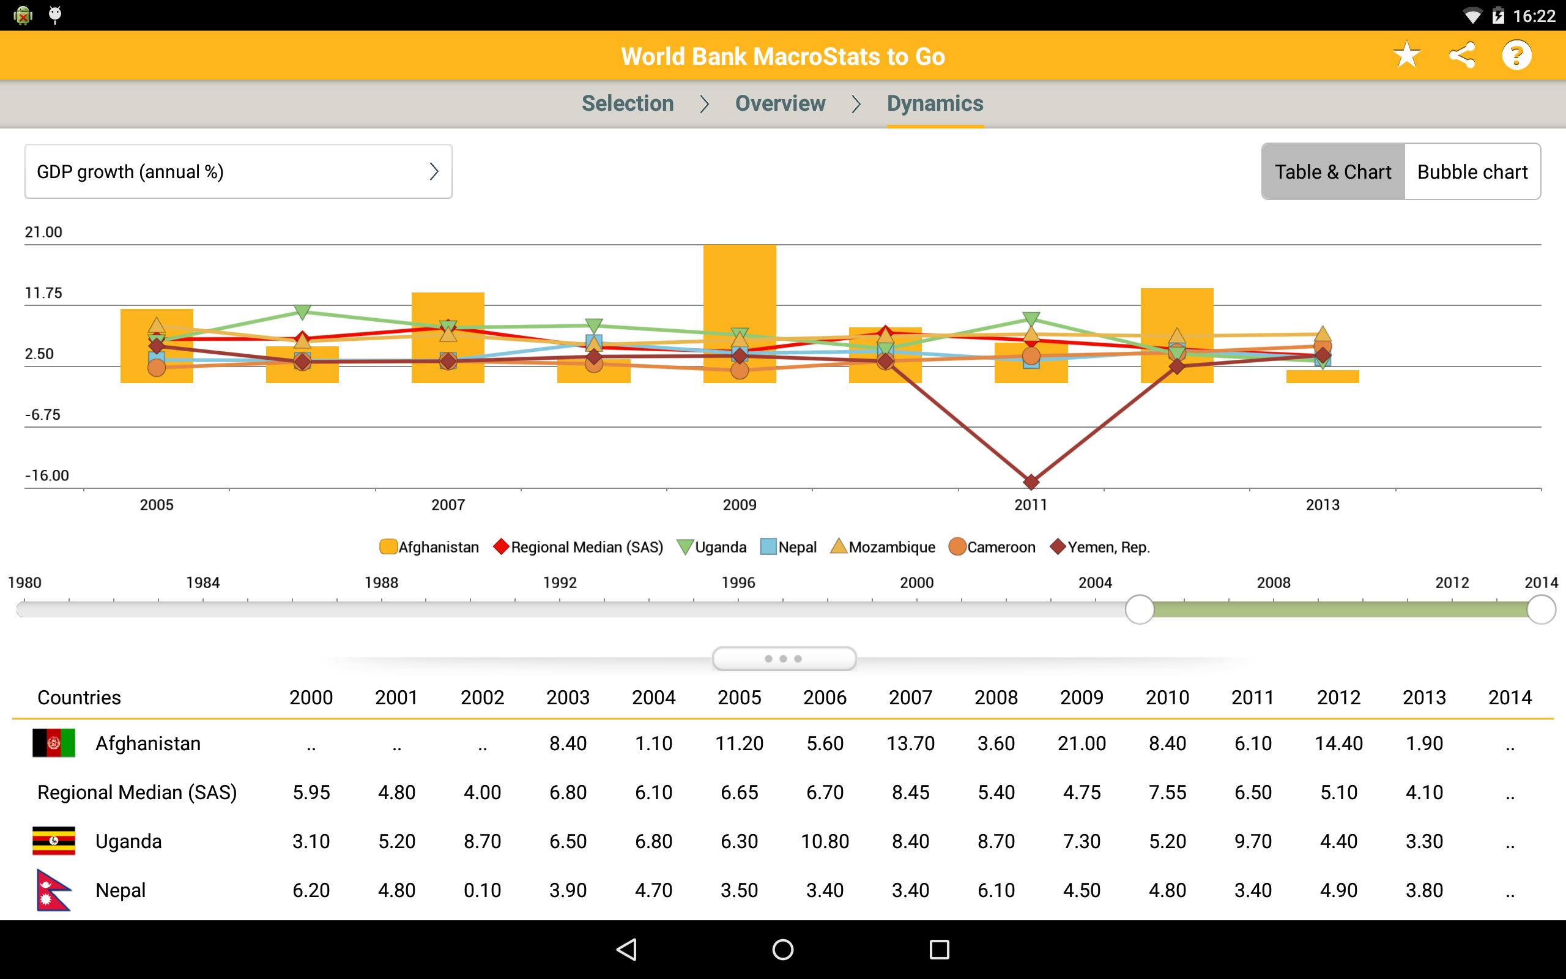Viewport: 1566px width, 979px height.
Task: Tap 2000 column header in table
Action: tap(311, 698)
